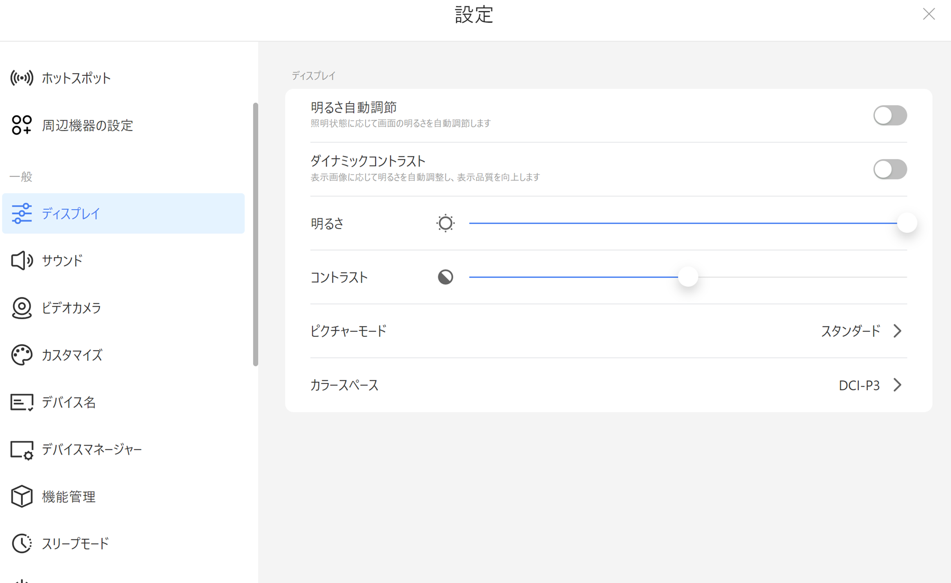
Task: Click the コントラスト slider handle
Action: [x=688, y=277]
